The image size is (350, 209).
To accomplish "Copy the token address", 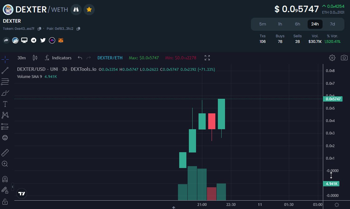I will tap(40, 29).
